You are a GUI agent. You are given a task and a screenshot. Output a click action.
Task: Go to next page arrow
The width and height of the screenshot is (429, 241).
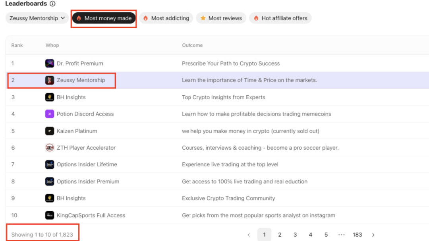tap(373, 235)
